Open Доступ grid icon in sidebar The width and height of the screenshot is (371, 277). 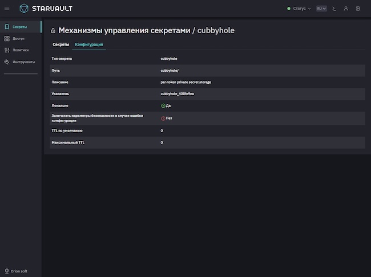click(7, 39)
